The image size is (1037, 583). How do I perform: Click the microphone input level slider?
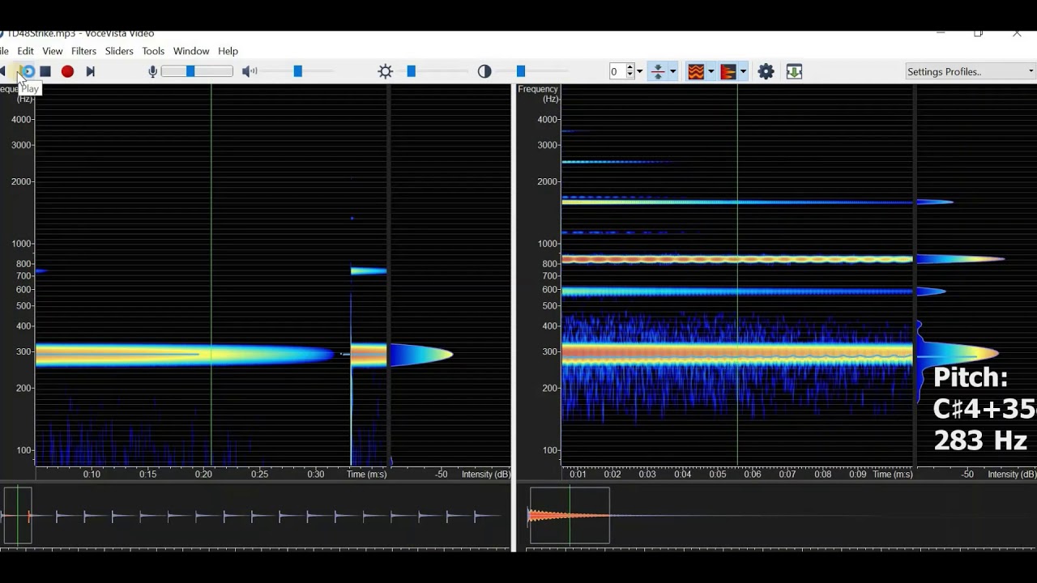click(197, 71)
